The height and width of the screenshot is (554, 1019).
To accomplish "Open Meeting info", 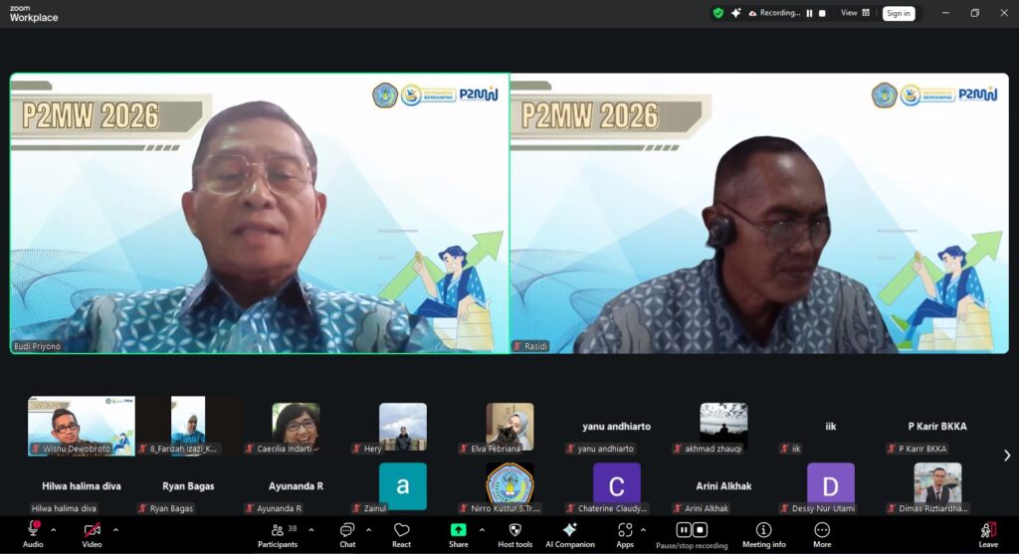I will [763, 531].
